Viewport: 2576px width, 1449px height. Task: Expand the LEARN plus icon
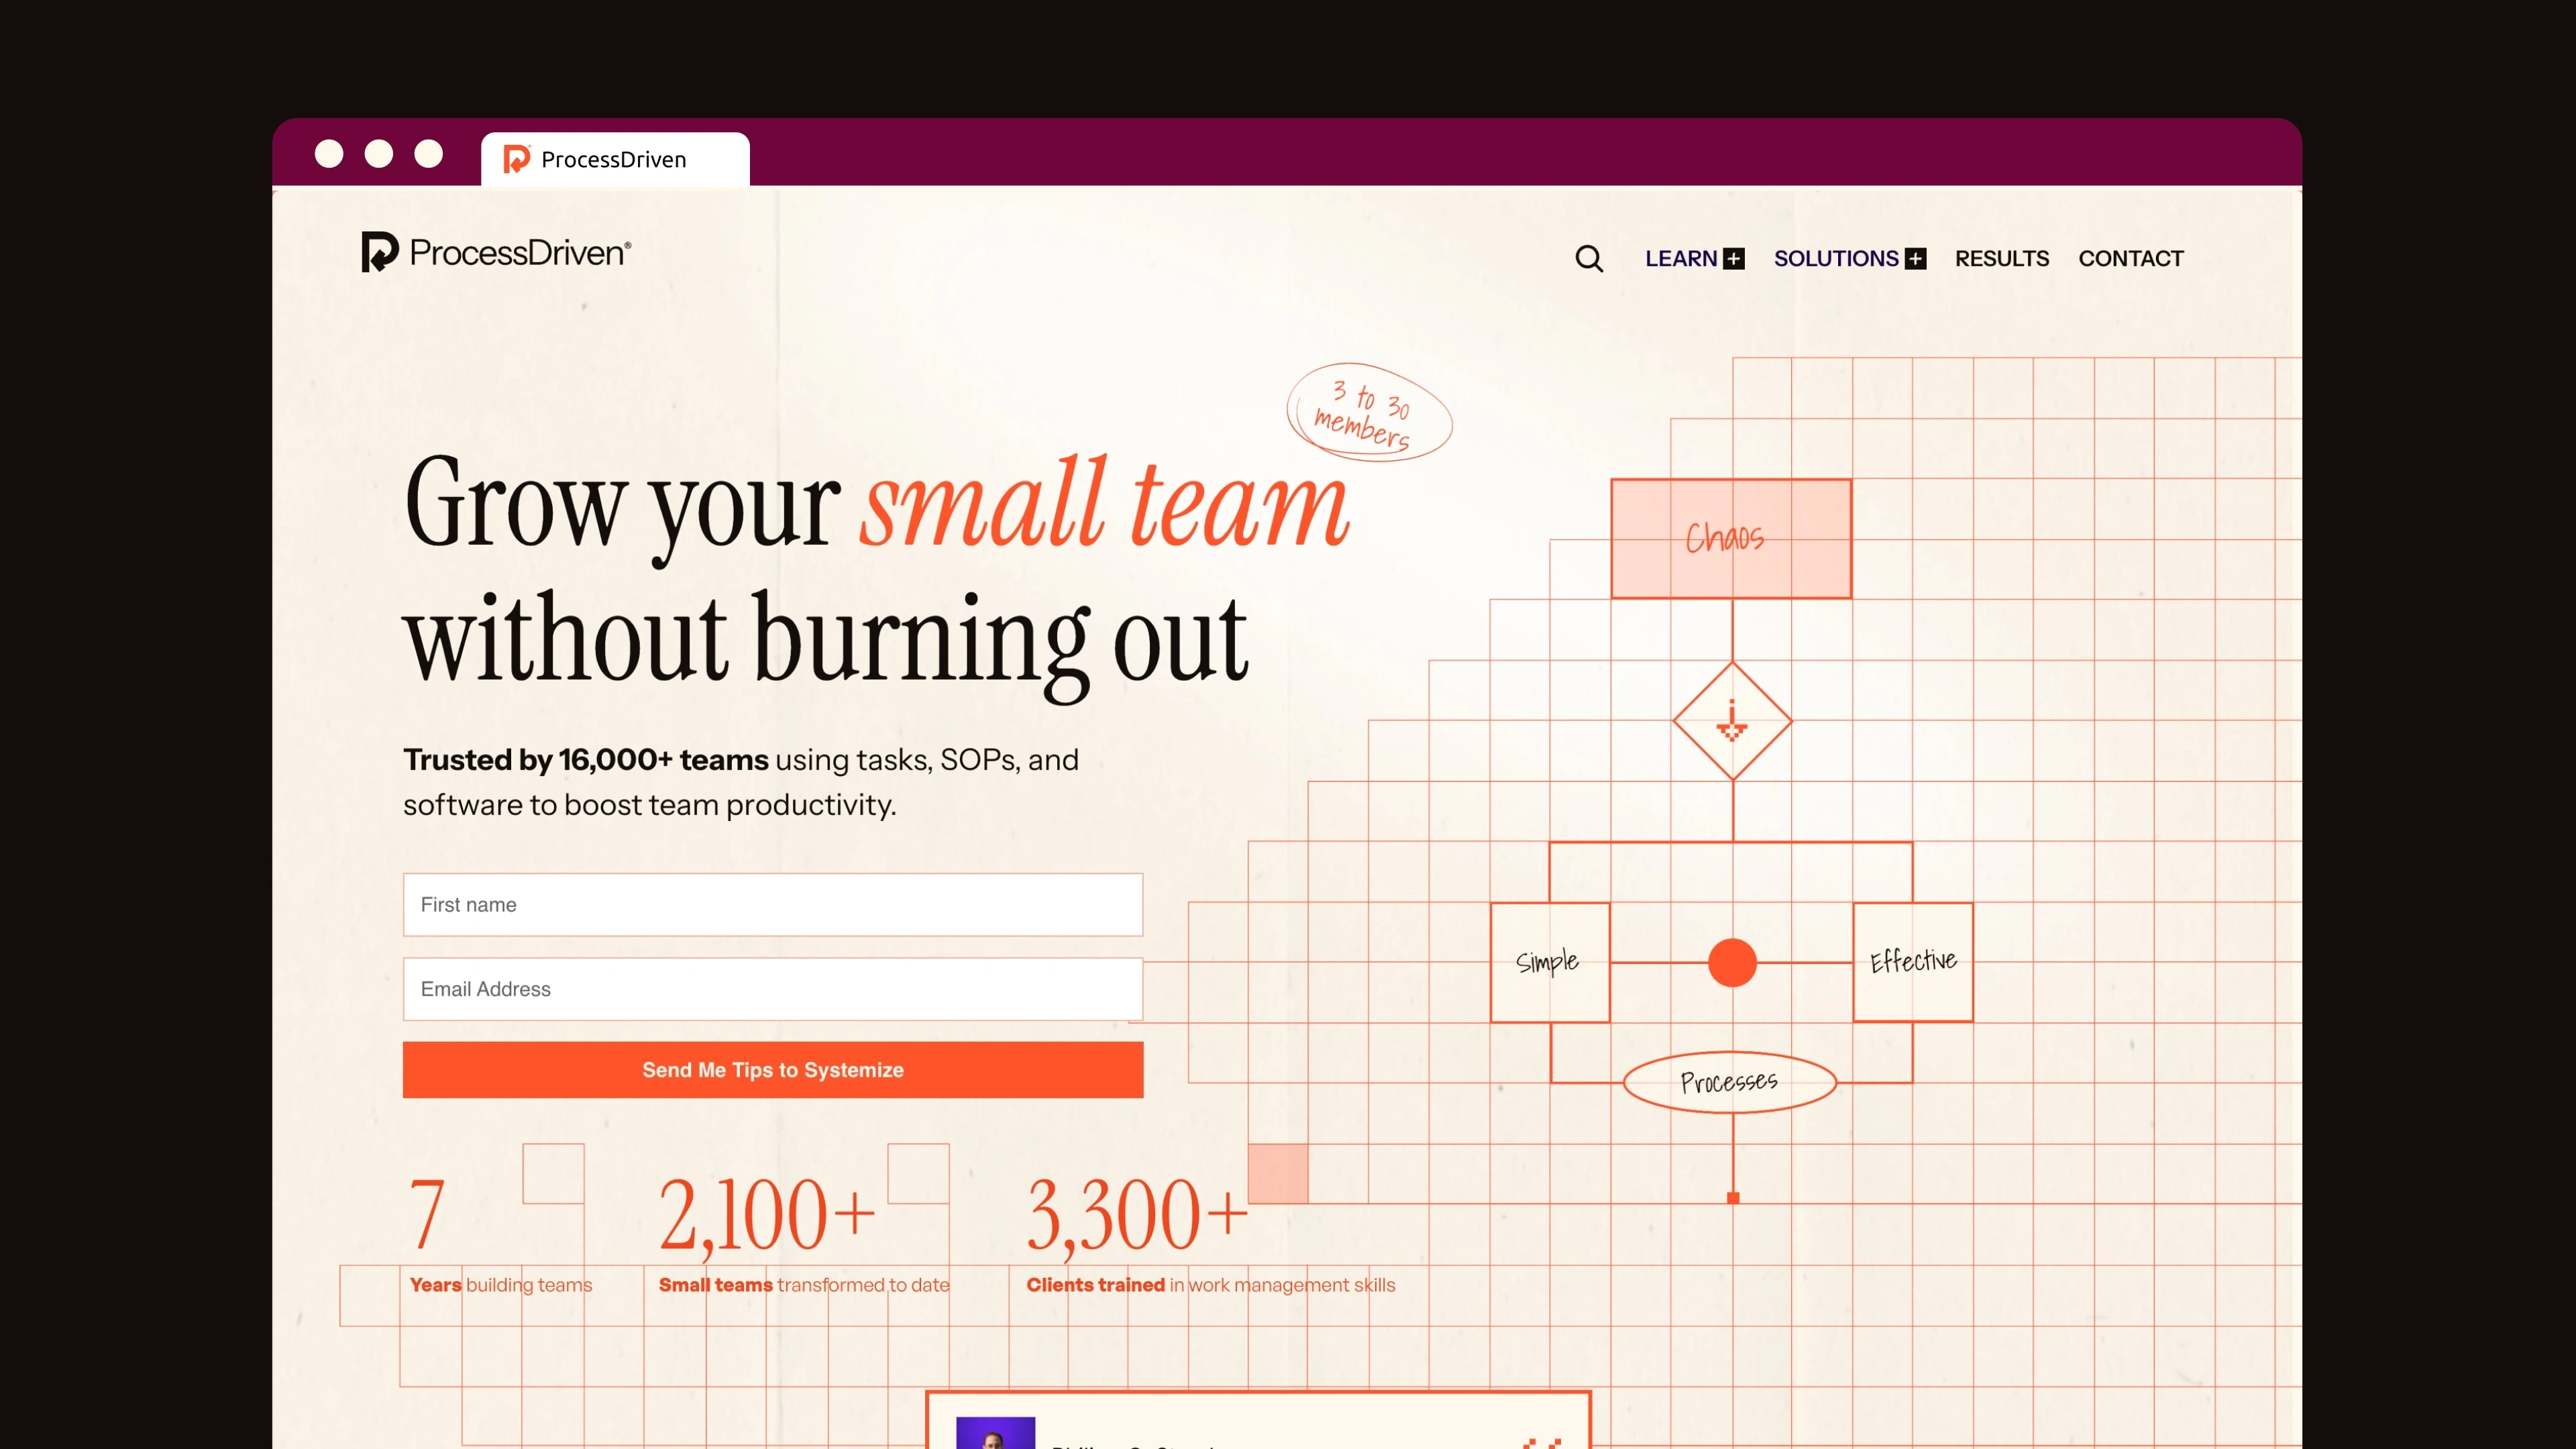1734,259
